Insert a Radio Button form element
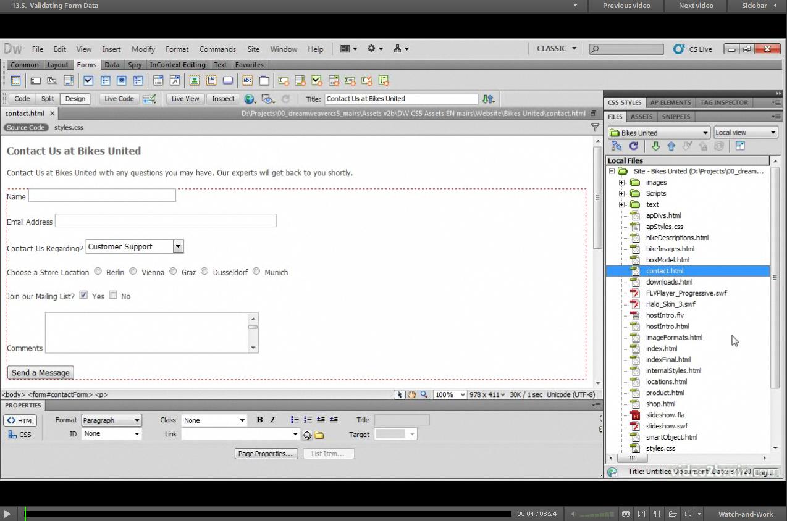The width and height of the screenshot is (787, 521). point(122,80)
